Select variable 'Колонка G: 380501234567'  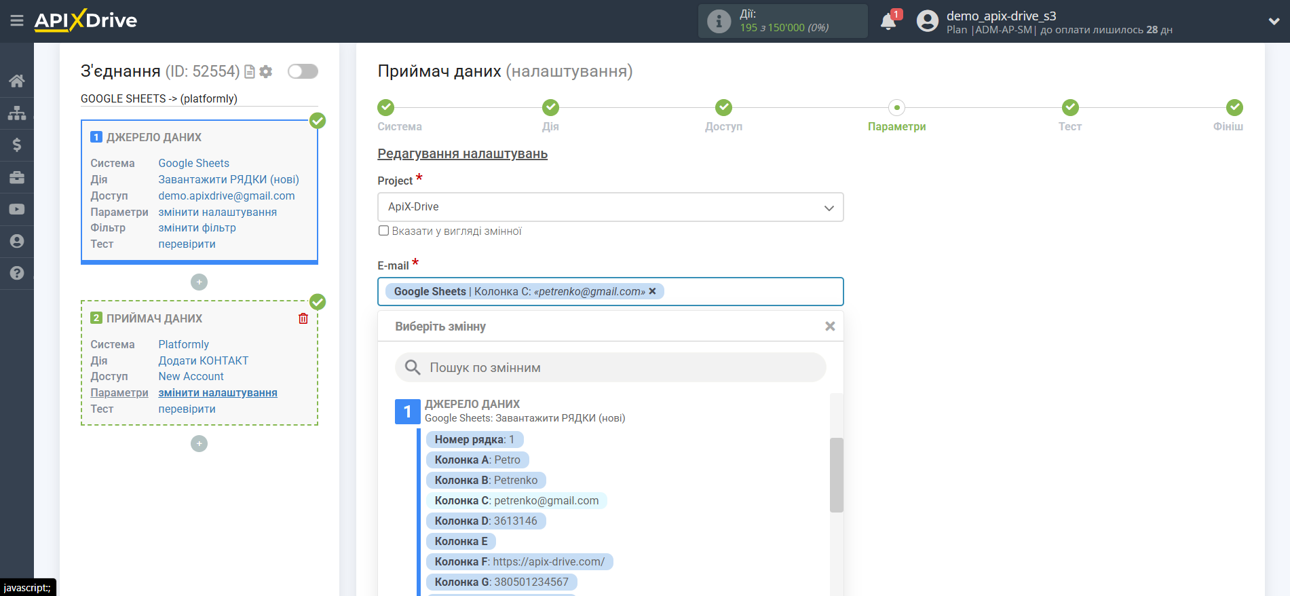click(x=501, y=582)
